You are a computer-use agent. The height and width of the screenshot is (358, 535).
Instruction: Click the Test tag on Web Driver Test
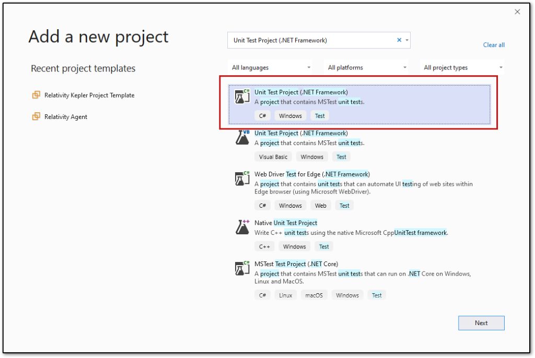(344, 206)
